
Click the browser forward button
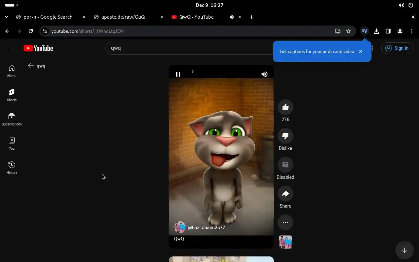[19, 31]
